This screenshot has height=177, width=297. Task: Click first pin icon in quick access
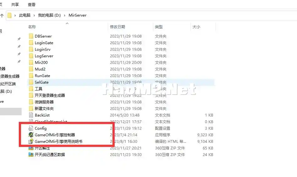coord(19,39)
